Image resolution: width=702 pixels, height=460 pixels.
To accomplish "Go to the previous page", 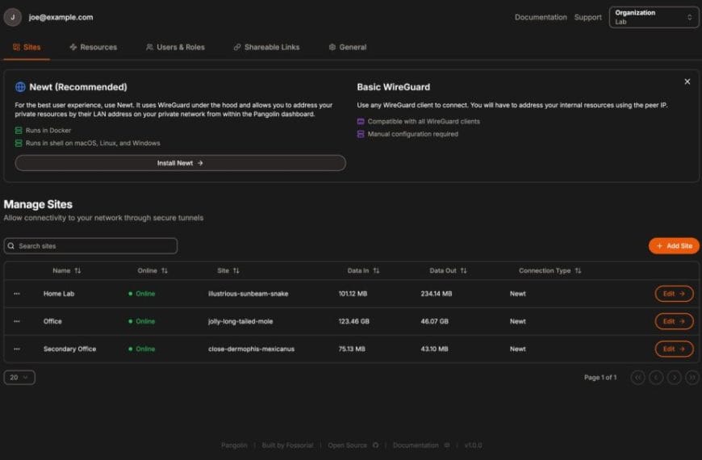I will click(656, 378).
